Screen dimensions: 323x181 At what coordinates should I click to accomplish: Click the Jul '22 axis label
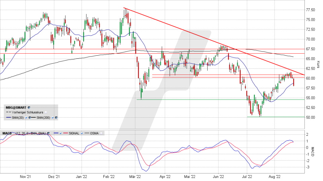coord(247,177)
